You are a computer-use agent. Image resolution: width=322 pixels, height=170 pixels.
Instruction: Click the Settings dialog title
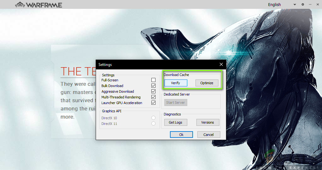coord(105,65)
